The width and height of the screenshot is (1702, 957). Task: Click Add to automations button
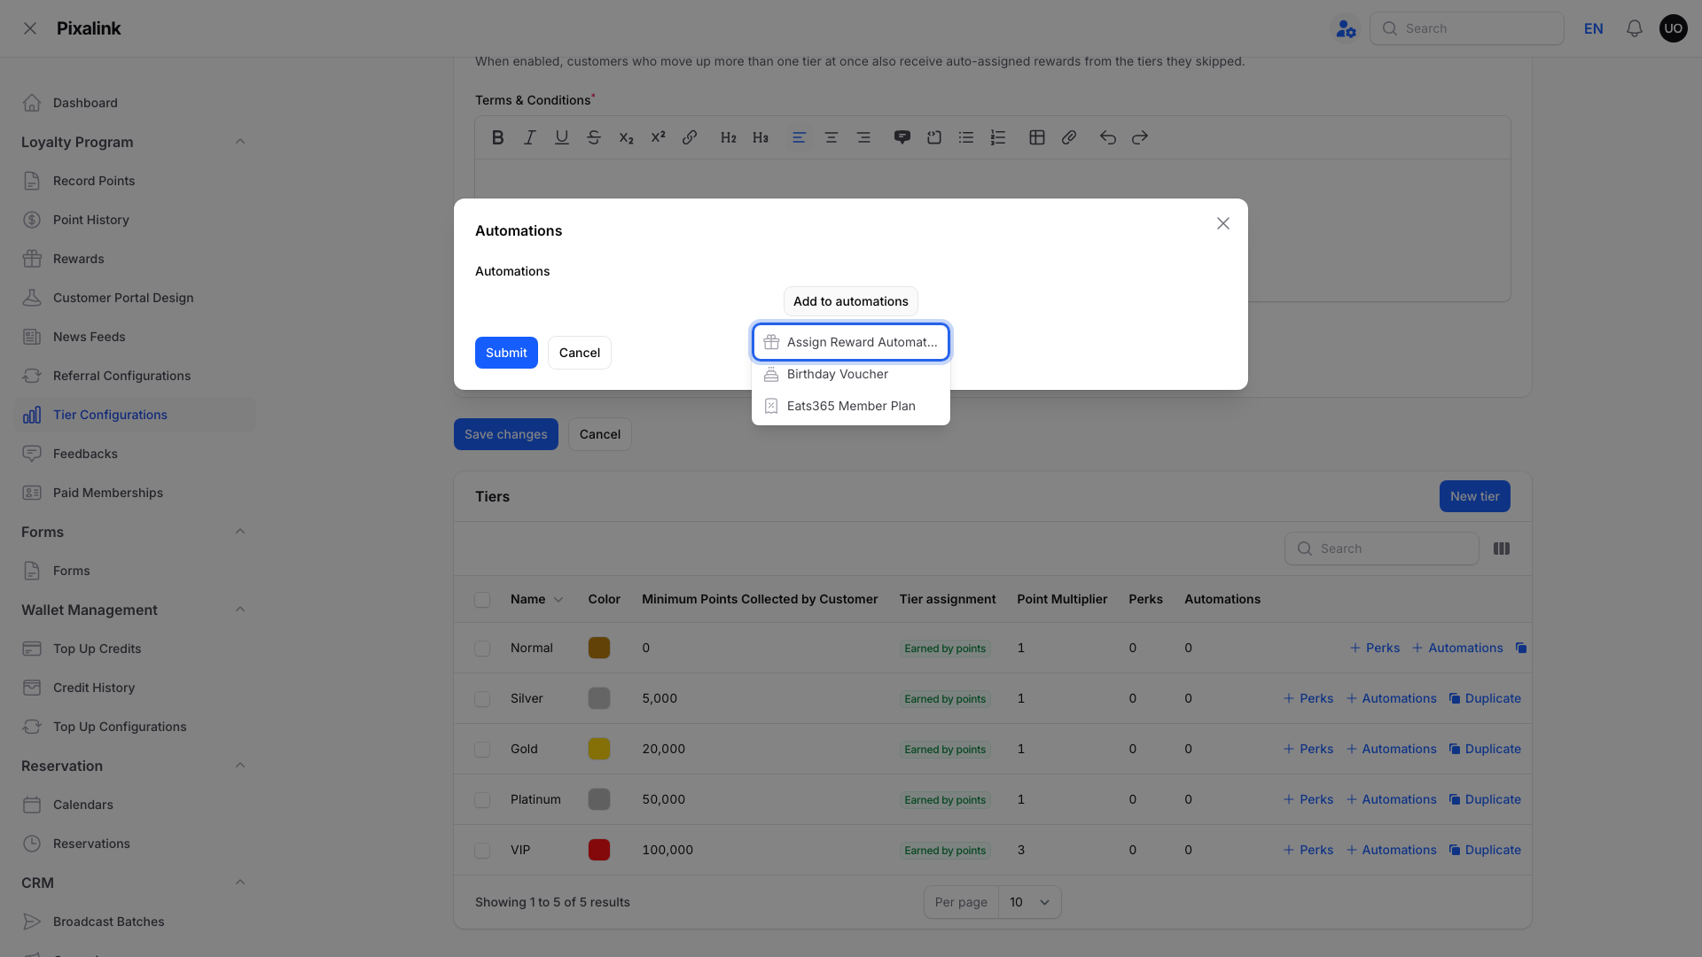click(x=851, y=301)
